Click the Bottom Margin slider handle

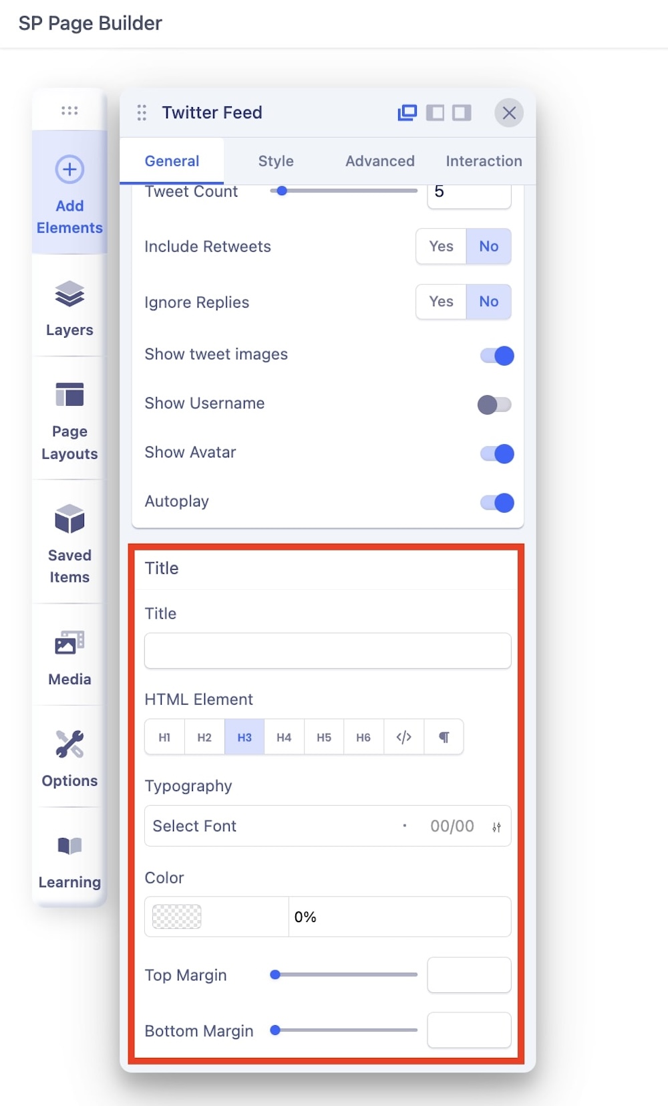click(275, 1030)
